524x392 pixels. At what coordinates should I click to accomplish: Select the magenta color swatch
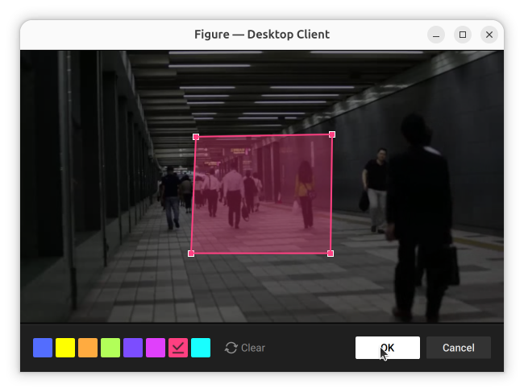tap(156, 348)
